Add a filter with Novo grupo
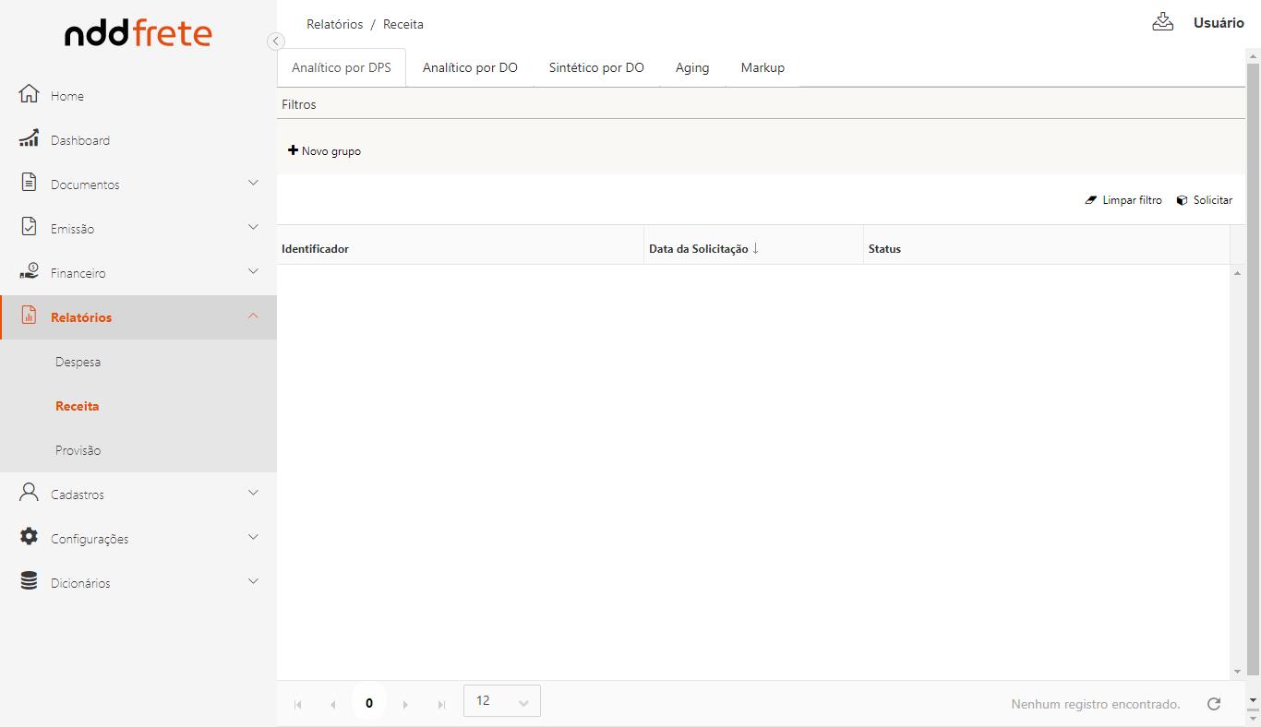 click(325, 151)
